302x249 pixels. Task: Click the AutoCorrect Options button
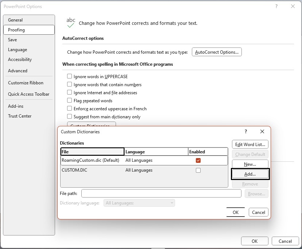(x=217, y=52)
